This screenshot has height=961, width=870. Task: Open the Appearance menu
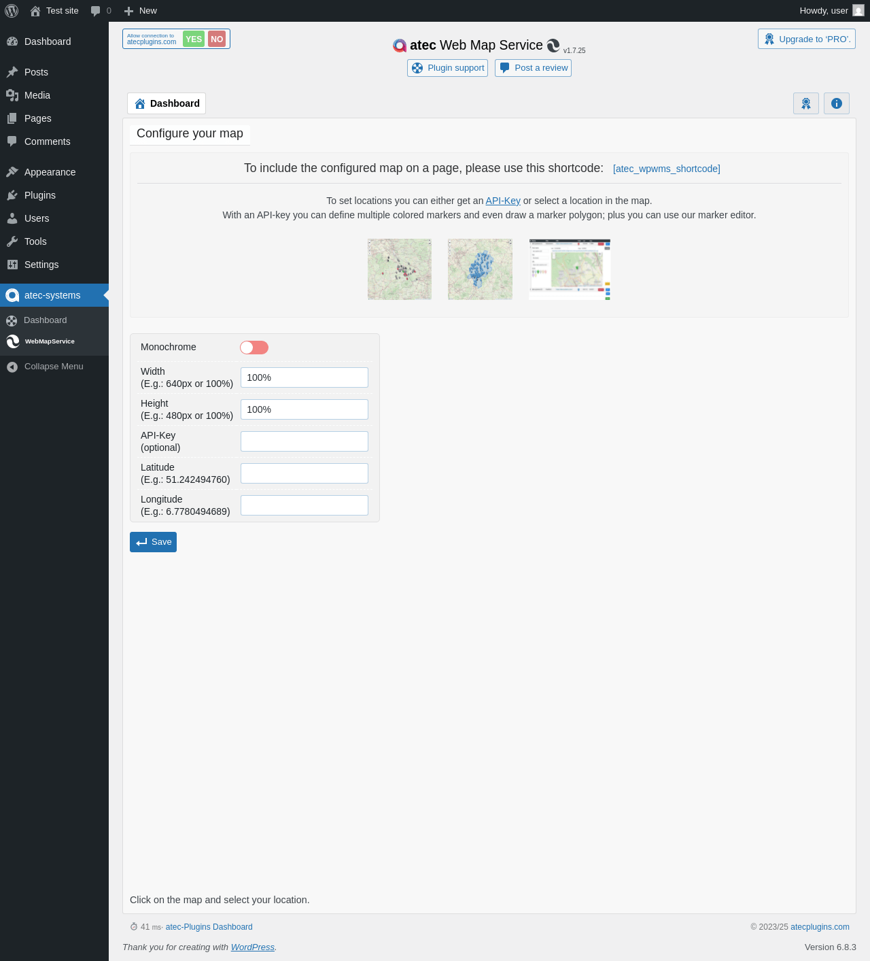point(54,172)
